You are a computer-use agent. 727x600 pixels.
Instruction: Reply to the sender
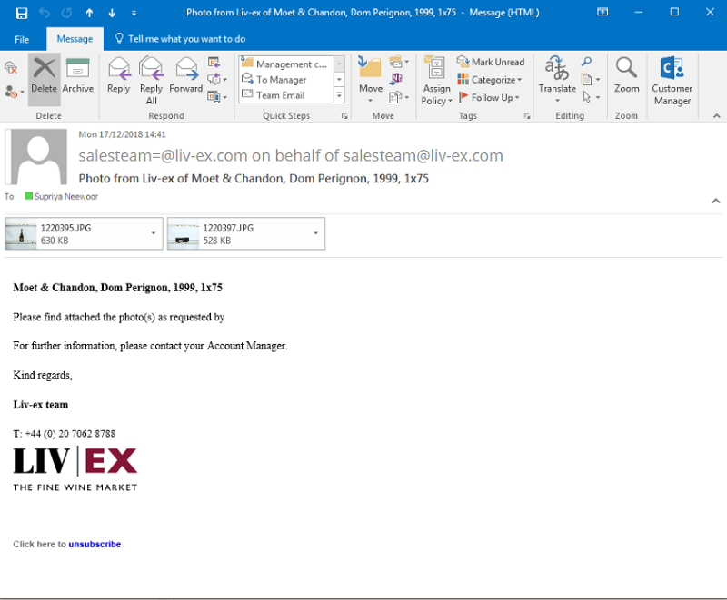pos(119,77)
